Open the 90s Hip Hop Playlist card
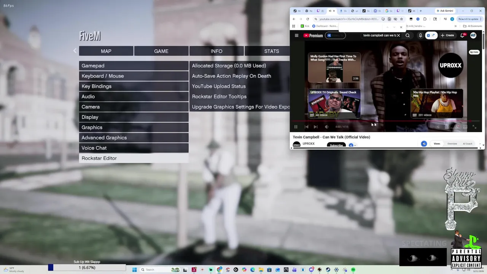Viewport: 487px width, 274px height. (437, 104)
